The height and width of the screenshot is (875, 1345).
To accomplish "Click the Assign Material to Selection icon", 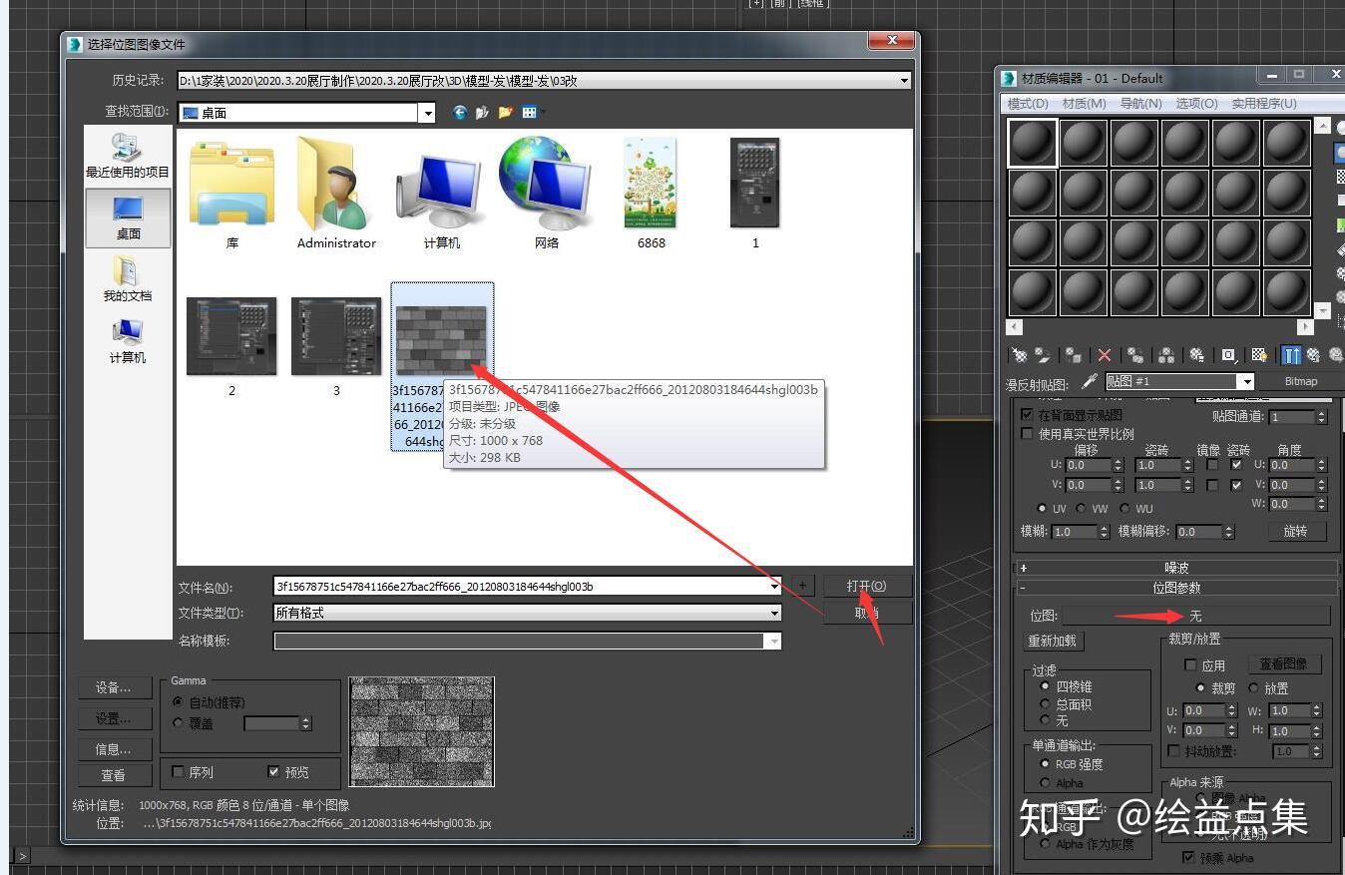I will point(1071,354).
